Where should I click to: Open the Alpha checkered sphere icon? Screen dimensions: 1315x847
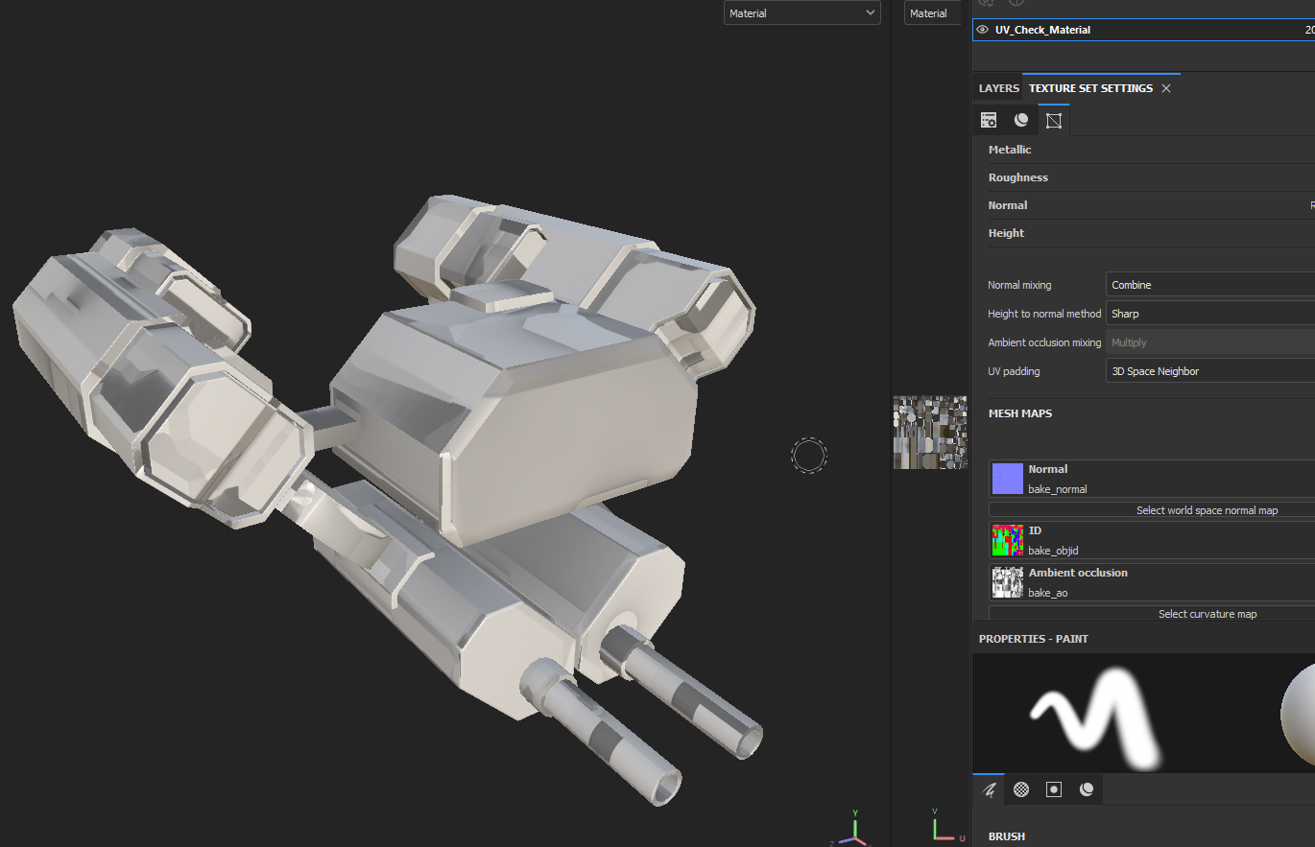(1021, 789)
